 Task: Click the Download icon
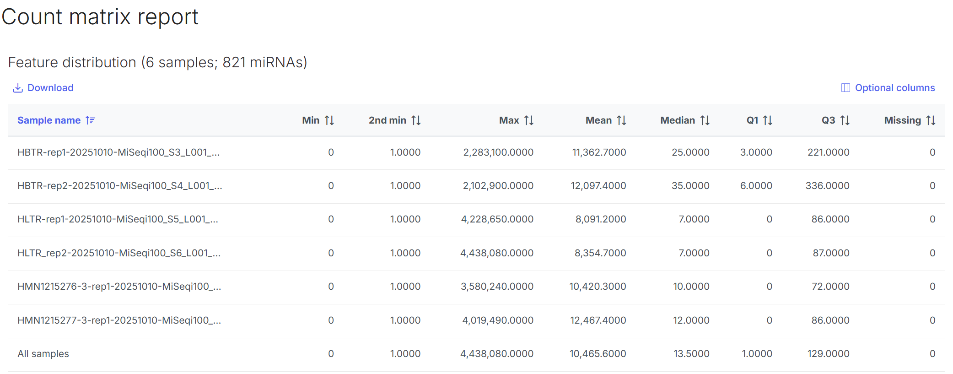coord(18,88)
